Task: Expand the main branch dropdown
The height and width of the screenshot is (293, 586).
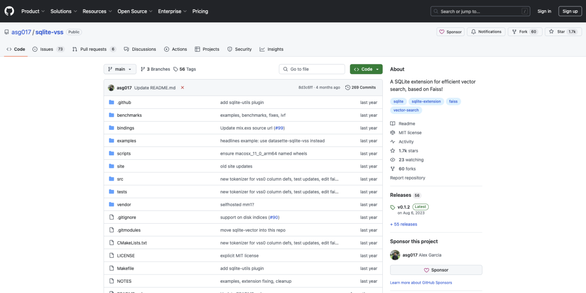Action: [x=120, y=69]
